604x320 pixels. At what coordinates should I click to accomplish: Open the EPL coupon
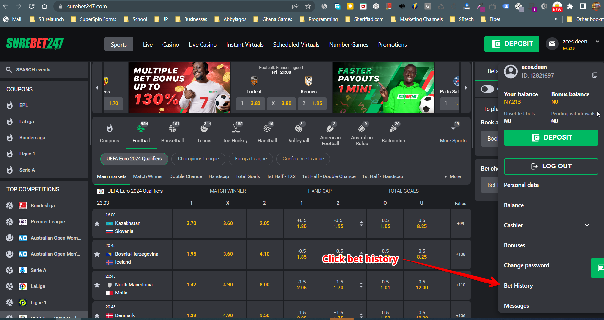coord(24,105)
